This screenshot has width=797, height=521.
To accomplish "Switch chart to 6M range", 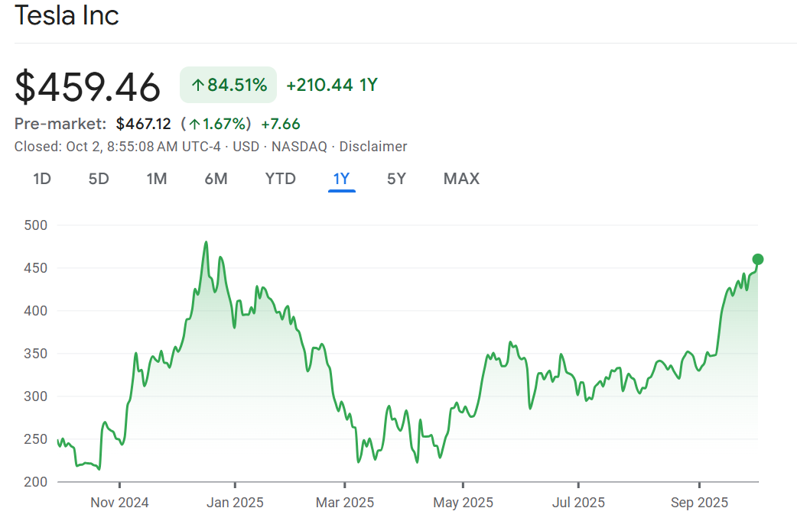I will pos(216,179).
